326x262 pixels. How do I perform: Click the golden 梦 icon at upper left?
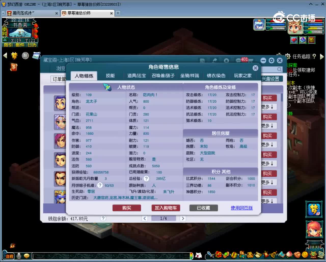pos(14,55)
